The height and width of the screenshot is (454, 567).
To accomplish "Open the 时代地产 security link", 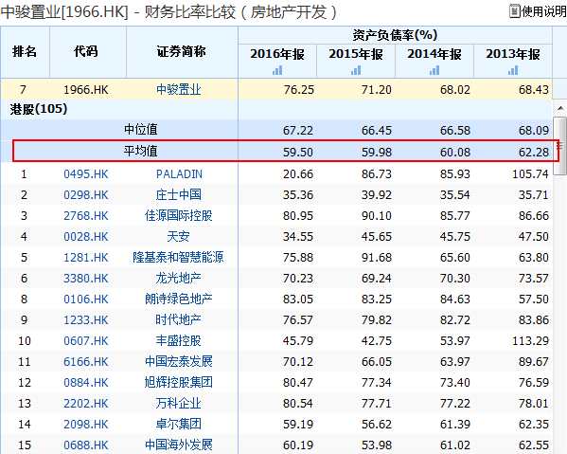I will 179,320.
